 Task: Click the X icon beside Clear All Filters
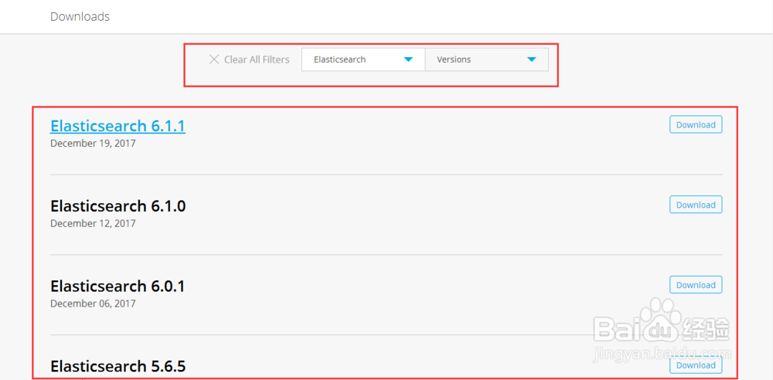(214, 59)
